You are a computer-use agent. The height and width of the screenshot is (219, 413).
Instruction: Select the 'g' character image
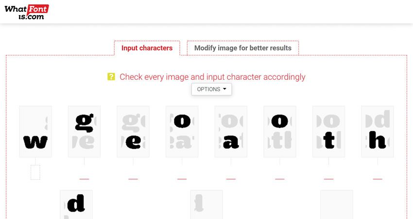pyautogui.click(x=84, y=131)
